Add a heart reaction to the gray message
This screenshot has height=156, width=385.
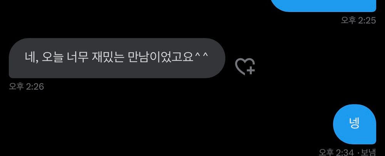coord(245,66)
